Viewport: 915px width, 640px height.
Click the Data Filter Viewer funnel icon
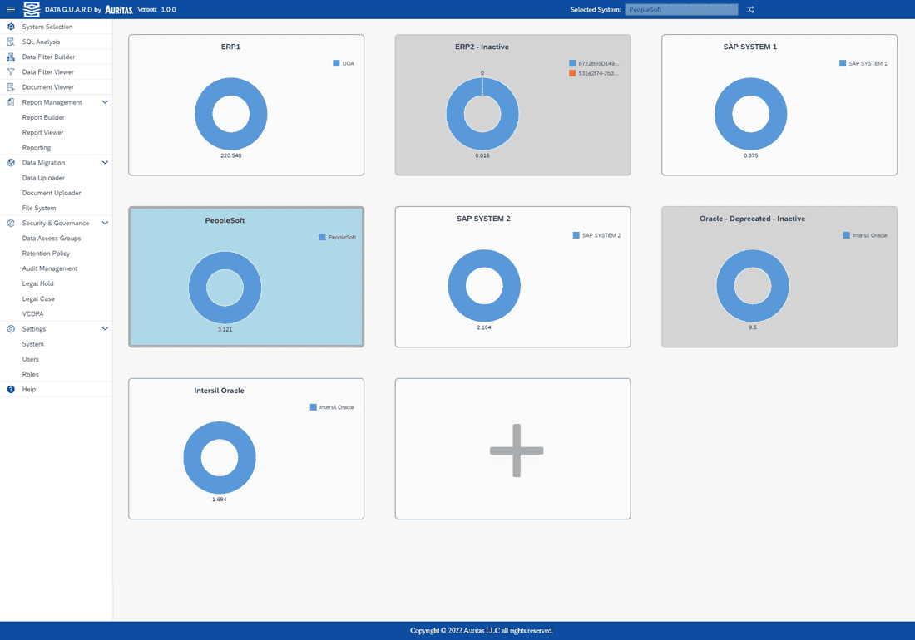point(11,72)
